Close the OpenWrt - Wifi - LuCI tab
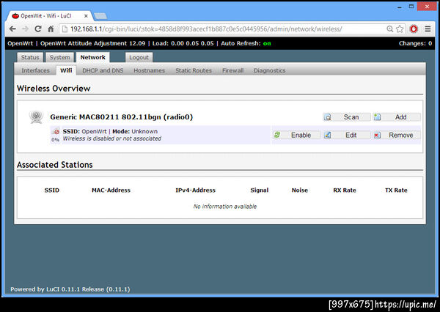This screenshot has width=440, height=312. coord(86,16)
